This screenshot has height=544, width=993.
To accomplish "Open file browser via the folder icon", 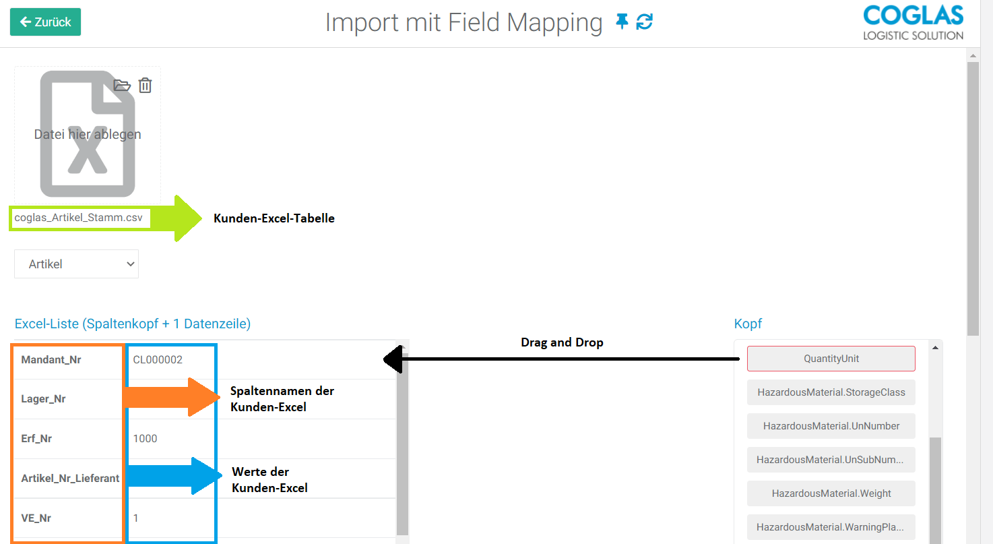I will coord(122,85).
